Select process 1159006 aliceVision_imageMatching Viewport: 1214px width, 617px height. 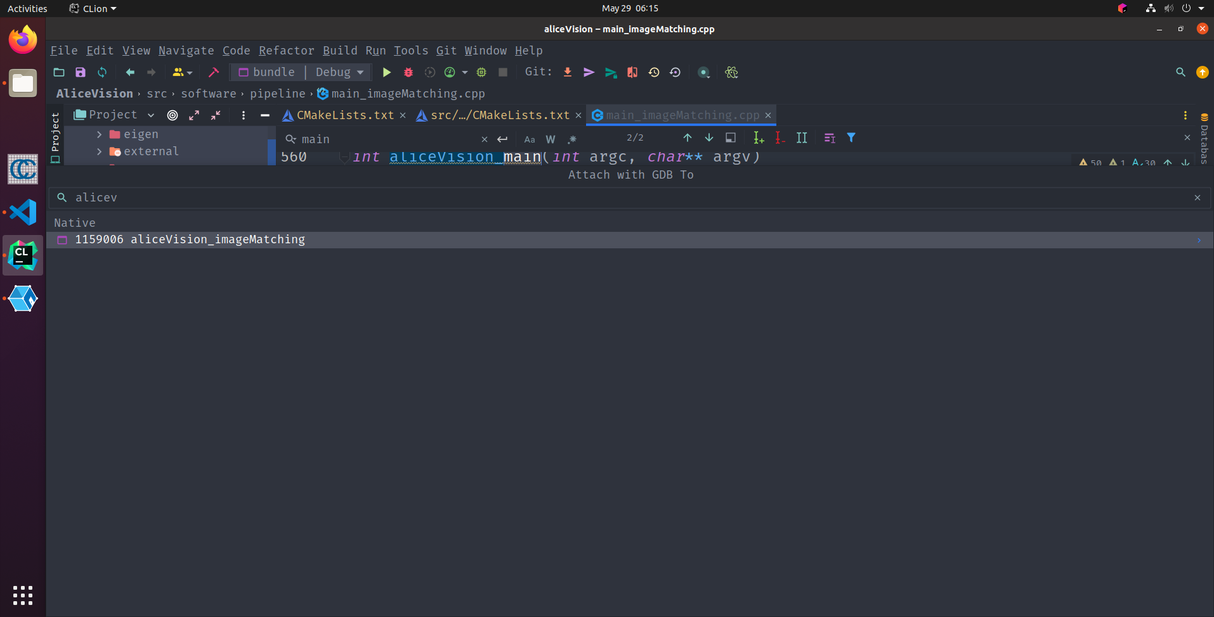pyautogui.click(x=630, y=240)
